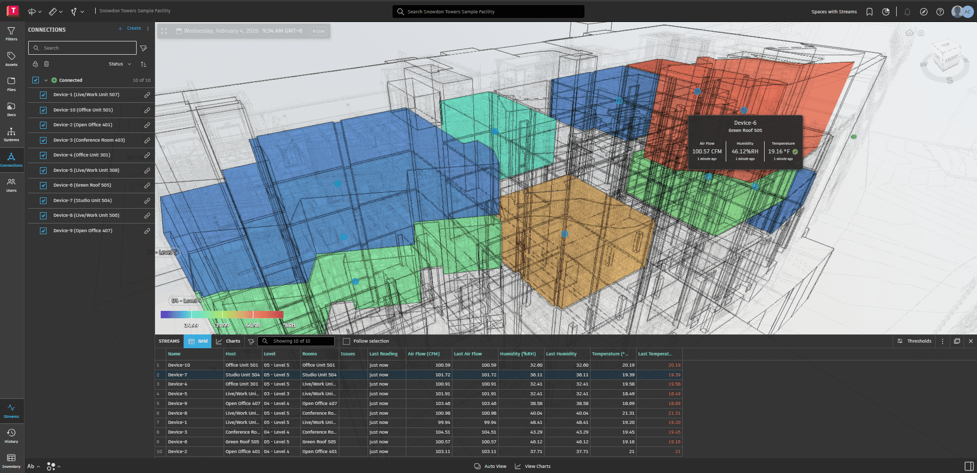
Task: Open notifications via the bell icon
Action: (906, 11)
